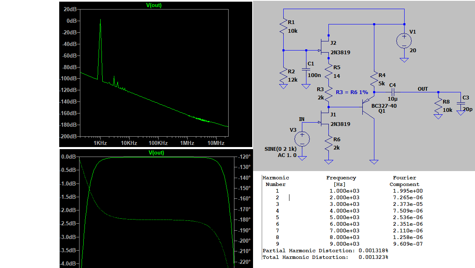
Task: Click the "-4.0dB" gain axis label
Action: [x=68, y=263]
